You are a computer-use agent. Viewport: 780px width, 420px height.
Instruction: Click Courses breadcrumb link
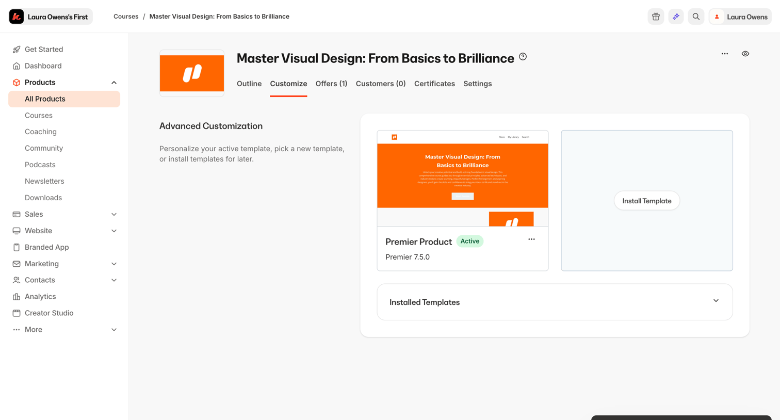(126, 17)
